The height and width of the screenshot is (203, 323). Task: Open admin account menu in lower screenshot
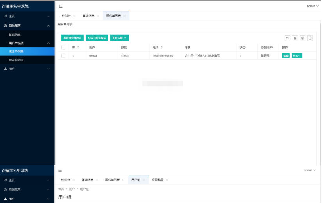310,170
